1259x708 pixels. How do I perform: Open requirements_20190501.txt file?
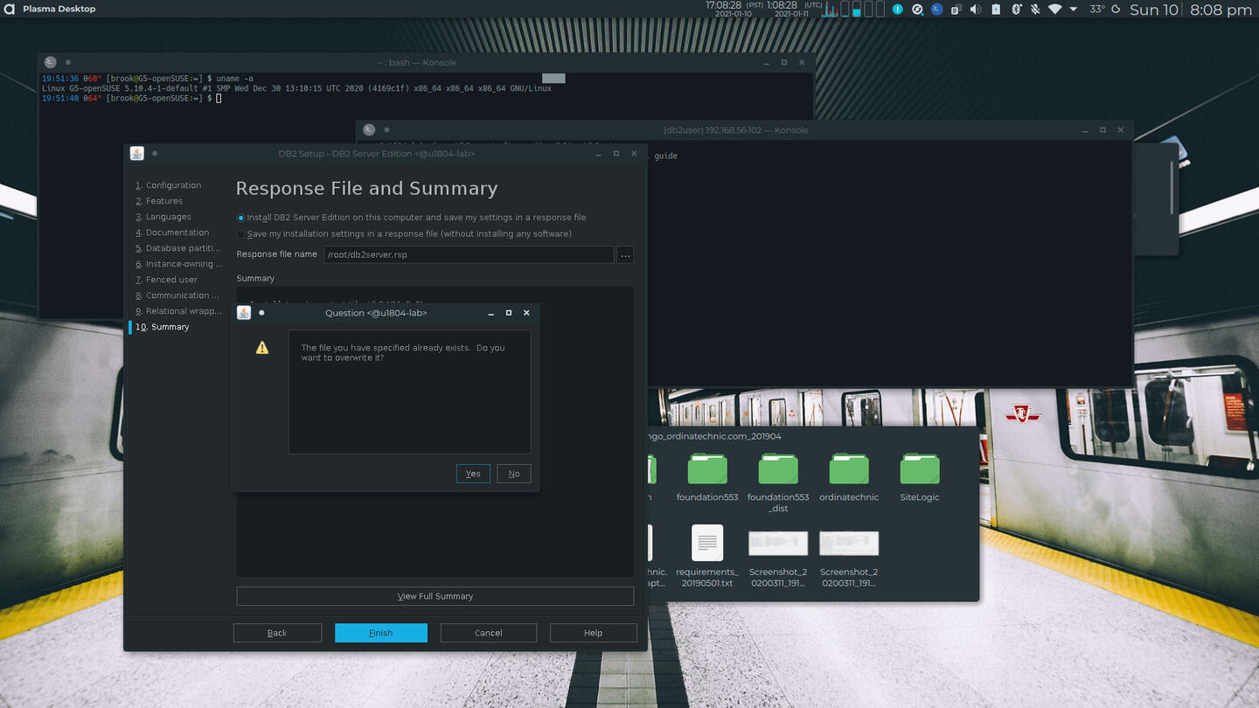(x=707, y=556)
